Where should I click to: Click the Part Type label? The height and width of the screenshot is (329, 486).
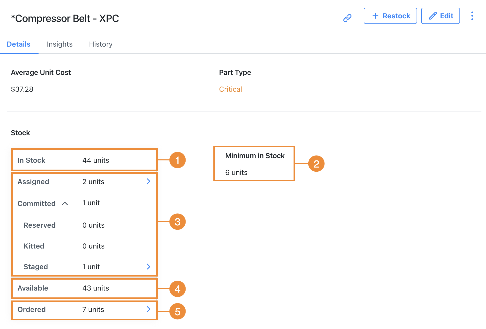click(235, 73)
